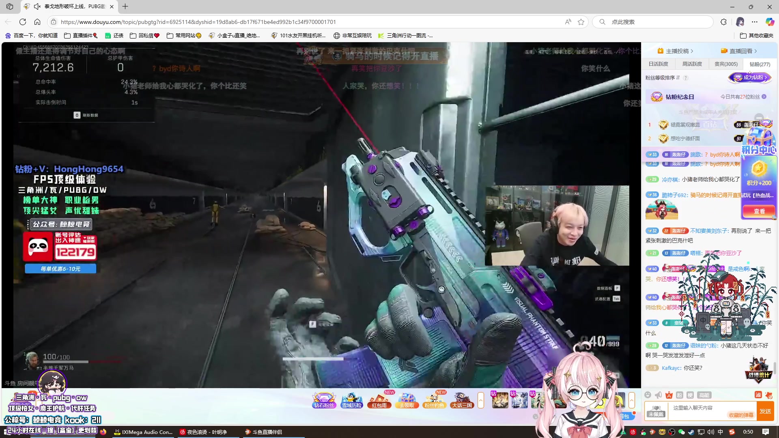
Task: Switch to 周活跃度 tab
Action: [x=692, y=64]
